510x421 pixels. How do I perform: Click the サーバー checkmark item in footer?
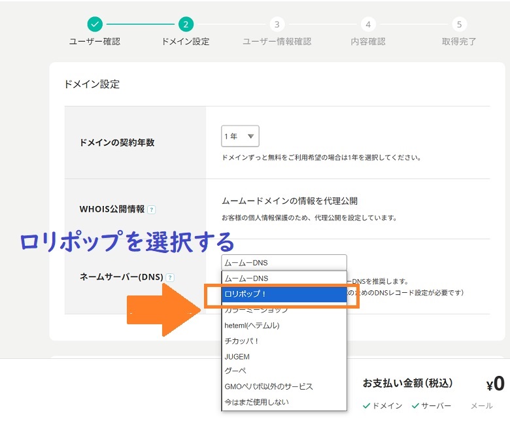(432, 406)
